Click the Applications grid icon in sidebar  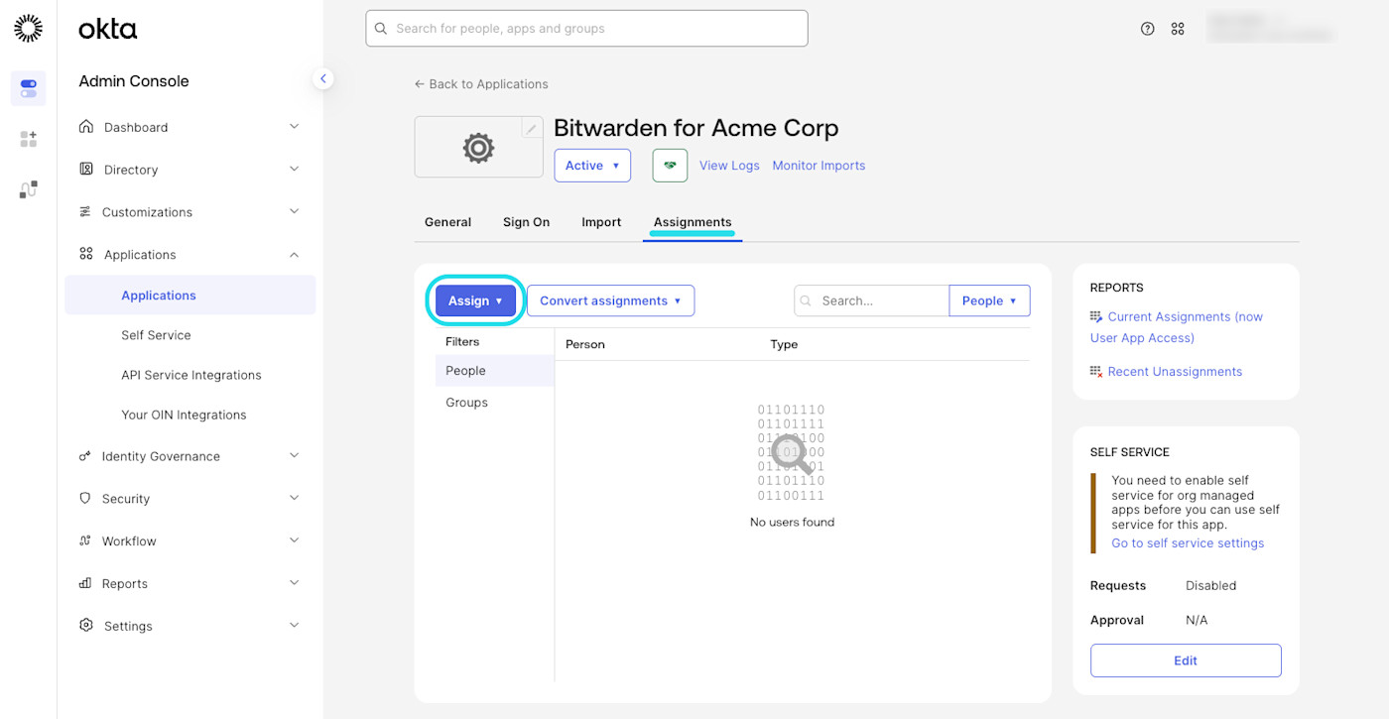coord(86,255)
